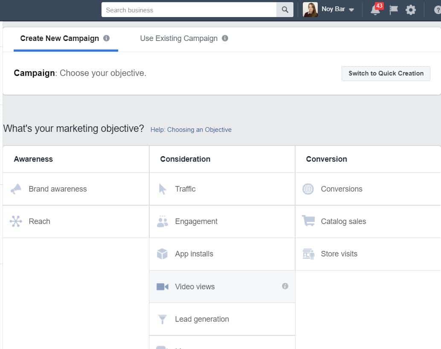Image resolution: width=441 pixels, height=349 pixels.
Task: Click the Awareness column heading
Action: [x=33, y=159]
